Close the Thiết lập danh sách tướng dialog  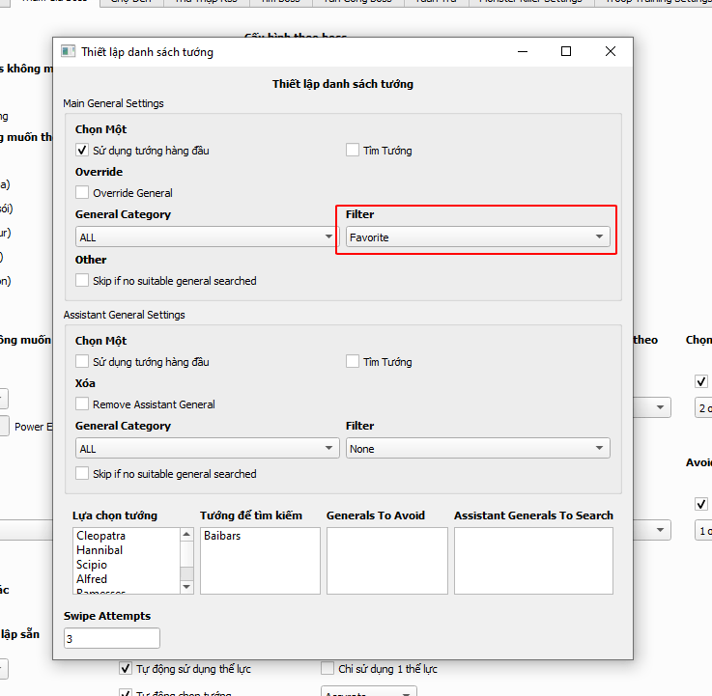611,52
